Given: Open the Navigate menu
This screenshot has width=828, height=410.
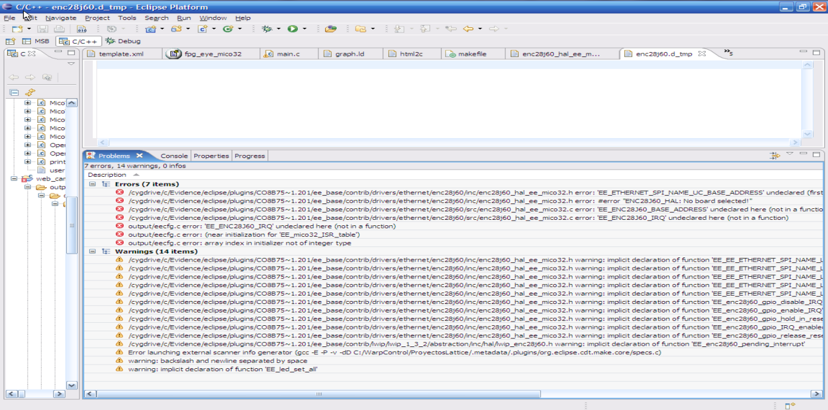Looking at the screenshot, I should click(x=61, y=18).
